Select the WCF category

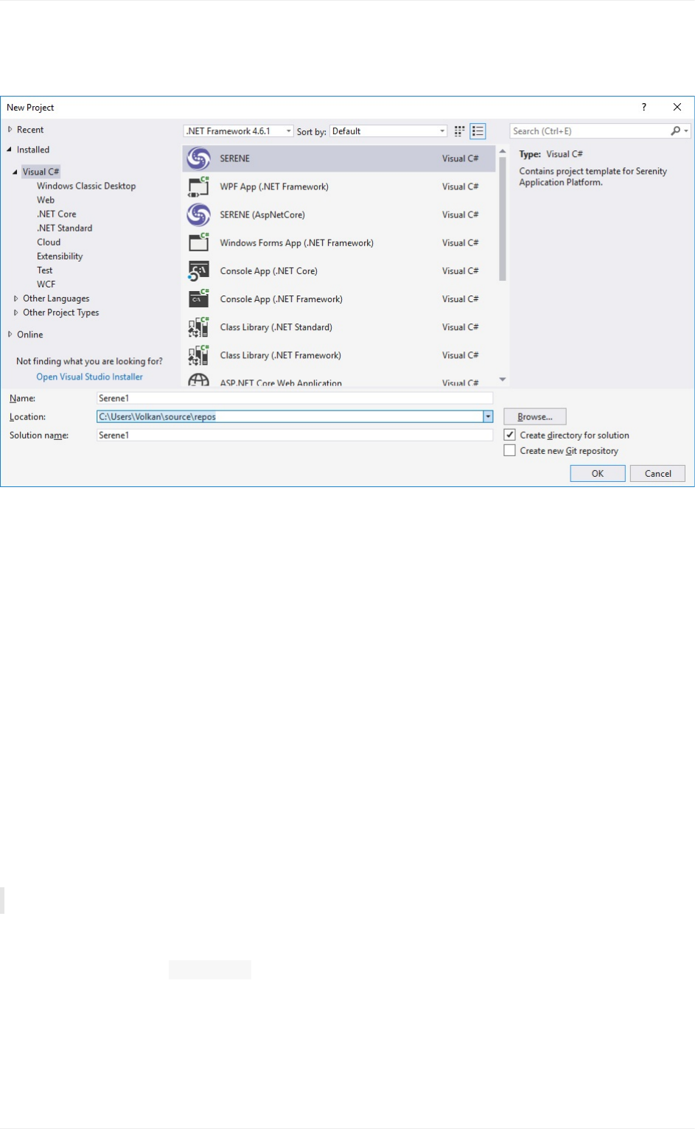pos(46,284)
